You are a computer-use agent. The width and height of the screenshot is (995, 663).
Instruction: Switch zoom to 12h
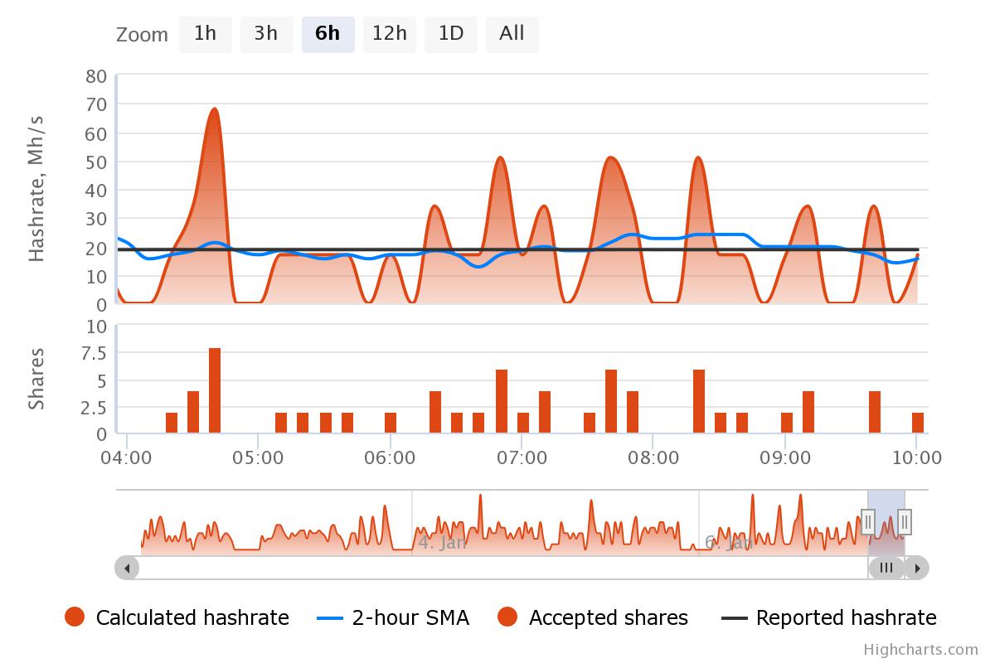point(389,34)
